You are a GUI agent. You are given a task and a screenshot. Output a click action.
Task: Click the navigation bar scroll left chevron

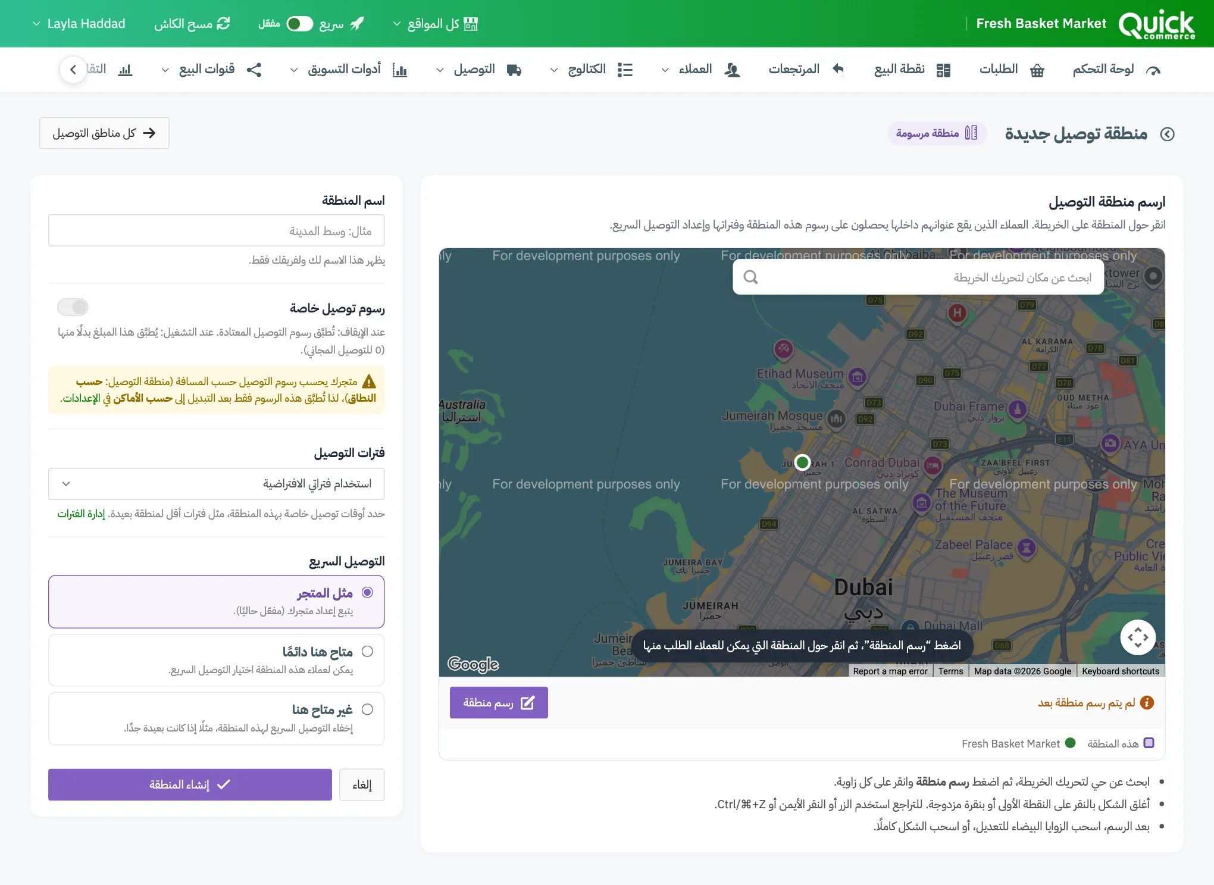pyautogui.click(x=73, y=70)
